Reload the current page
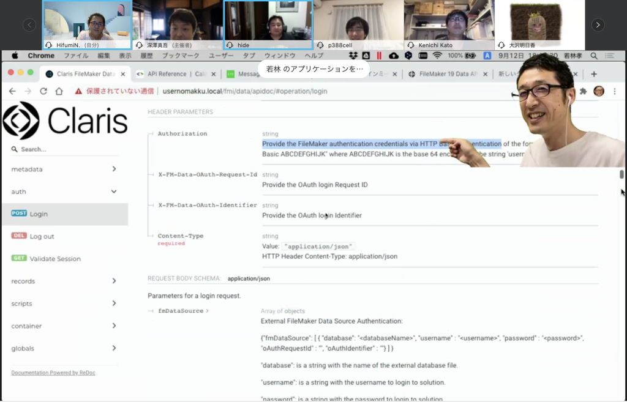 pos(43,91)
